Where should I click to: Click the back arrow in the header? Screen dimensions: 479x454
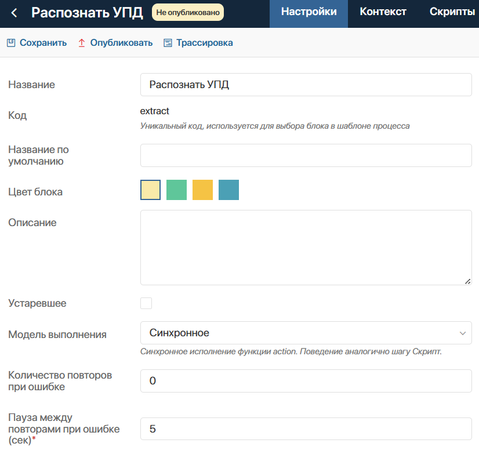pyautogui.click(x=14, y=13)
